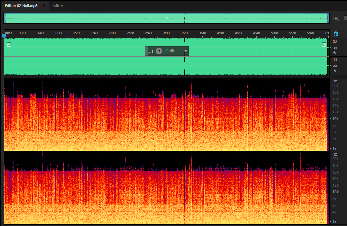347x226 pixels.
Task: Click 10k on the upper spectrogram scale
Action: click(335, 119)
